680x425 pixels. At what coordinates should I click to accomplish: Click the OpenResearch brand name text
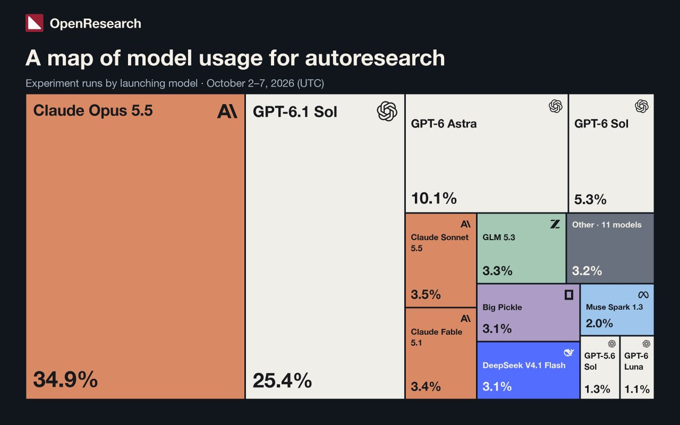coord(95,24)
